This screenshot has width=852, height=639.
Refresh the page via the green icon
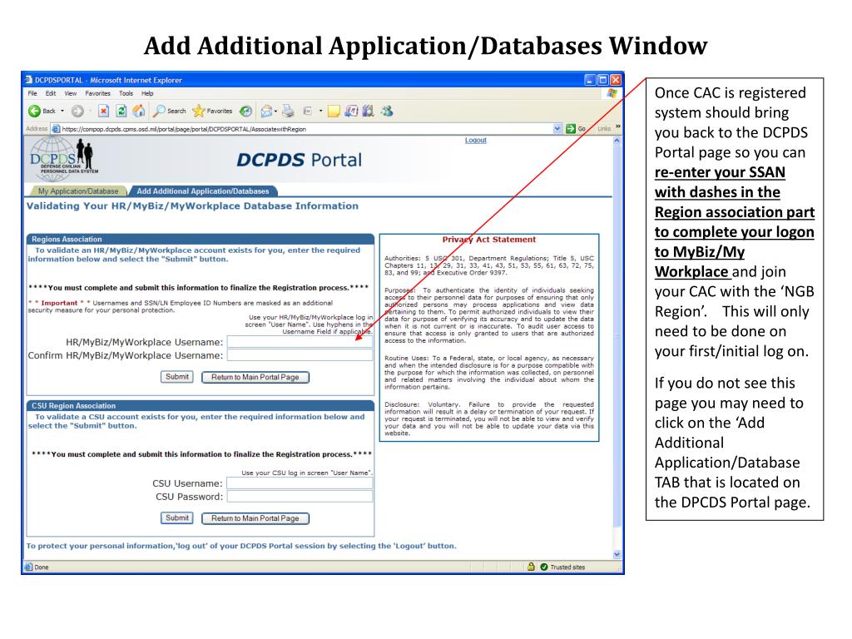click(121, 111)
